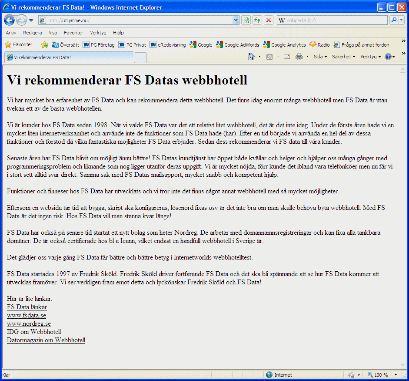Open the Visa menu
Screen dimensions: 409x381
click(x=53, y=33)
